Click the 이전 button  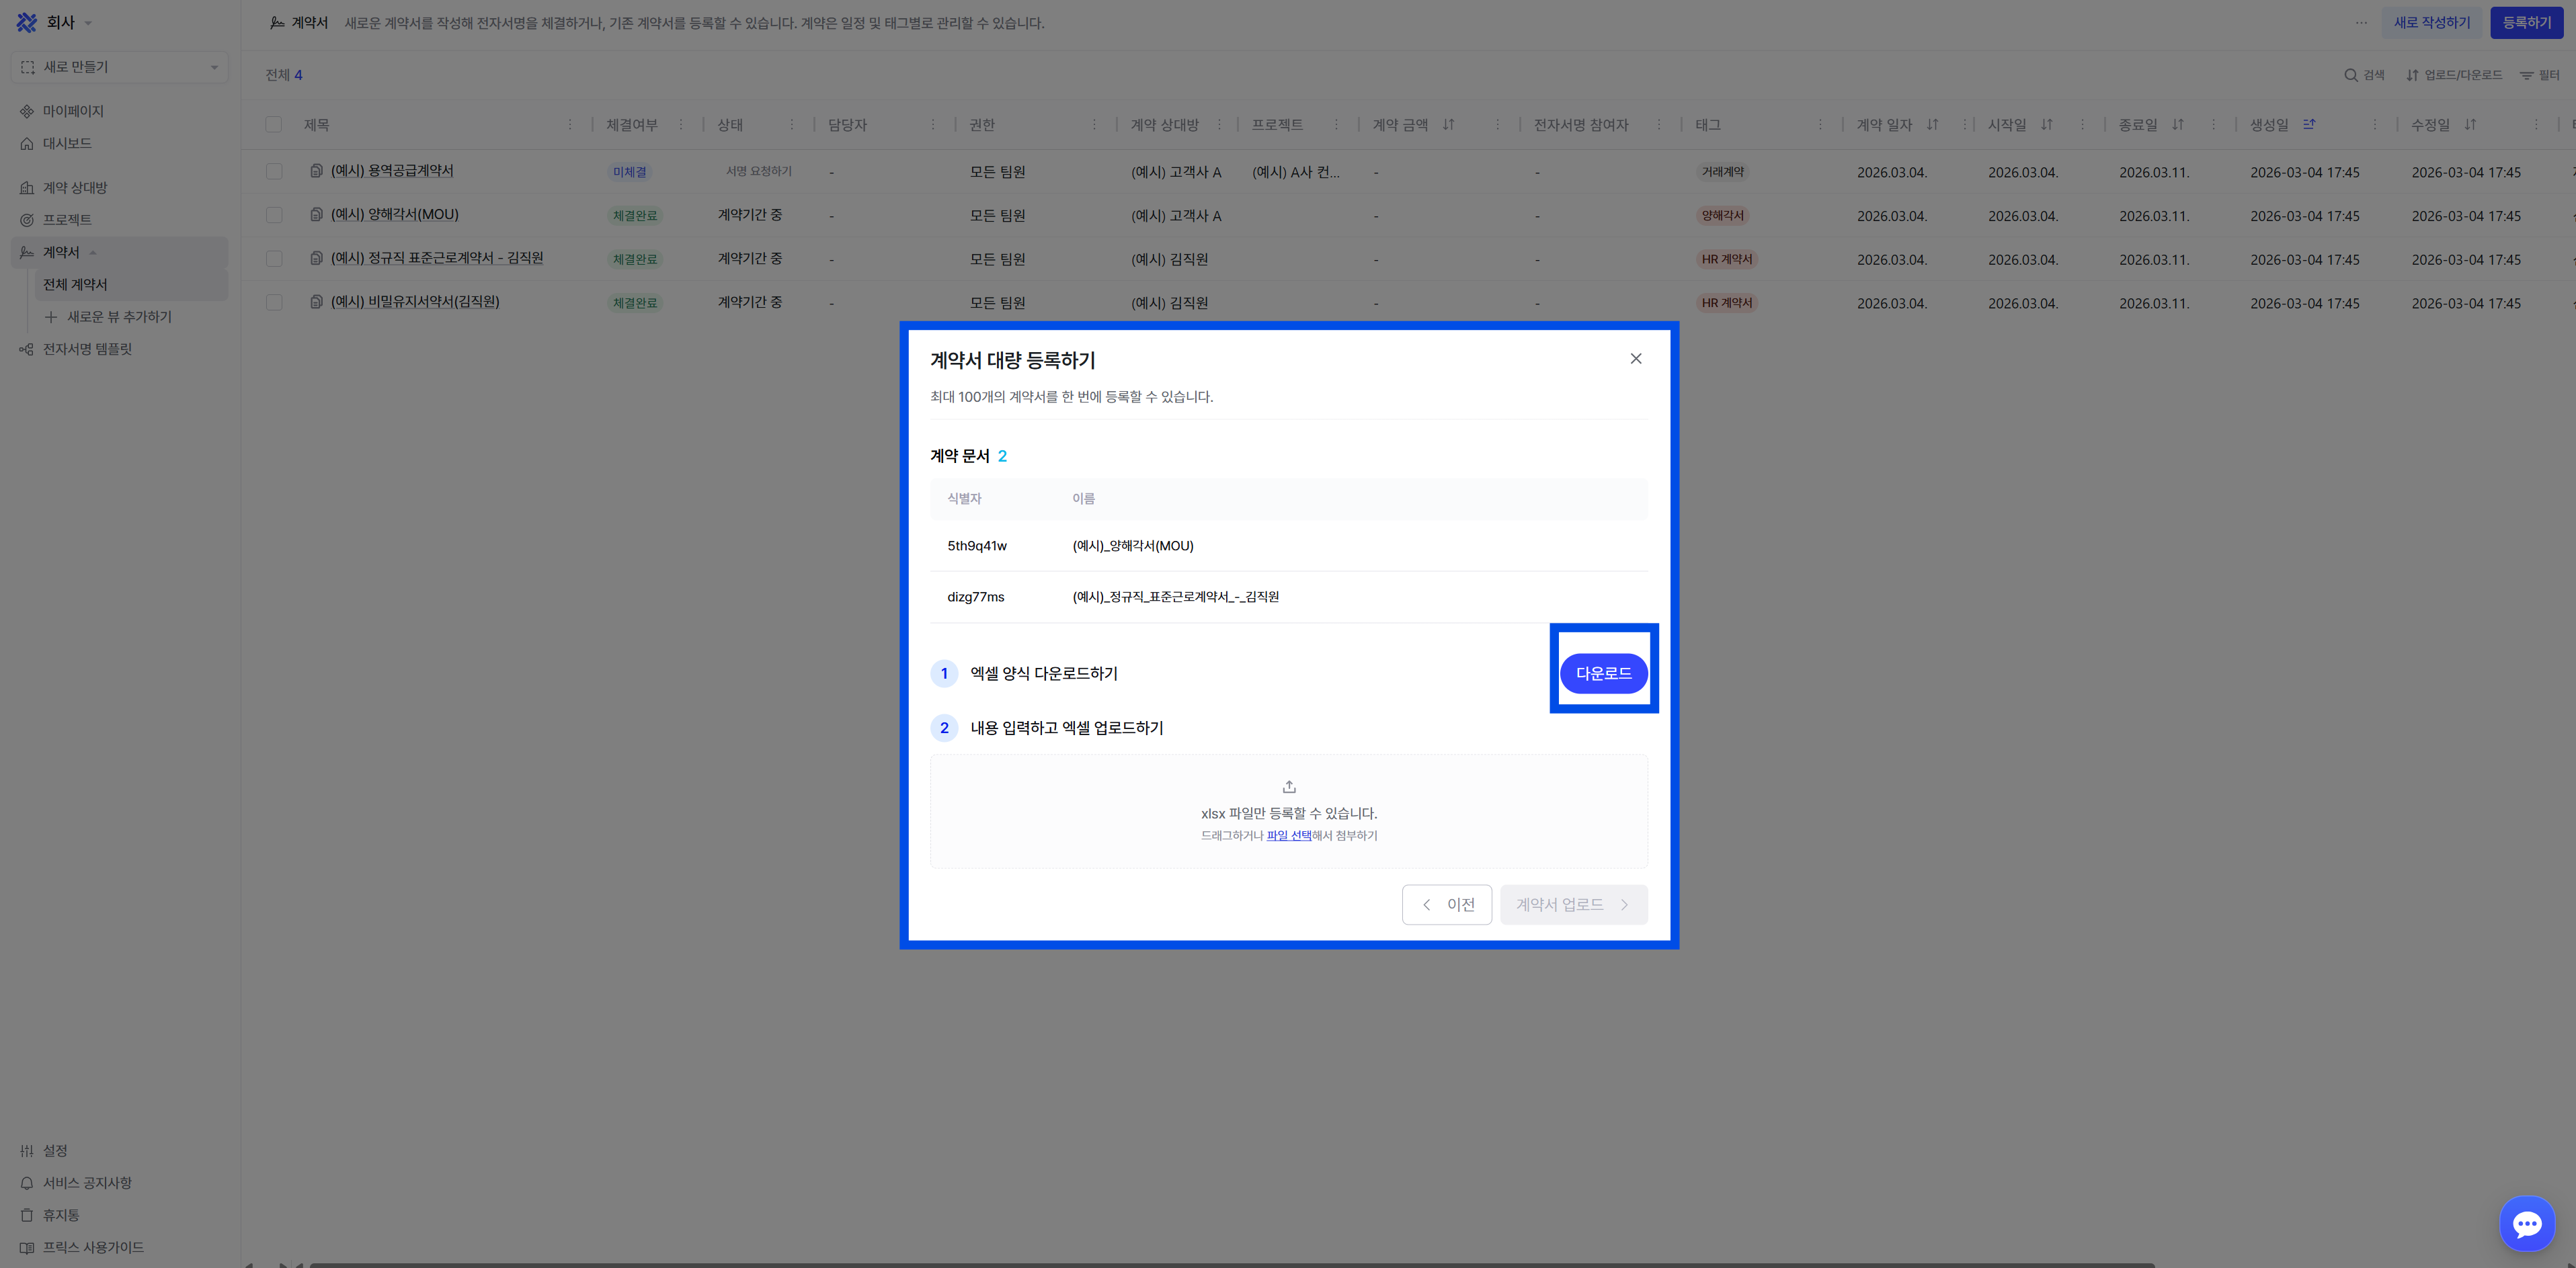(1446, 904)
